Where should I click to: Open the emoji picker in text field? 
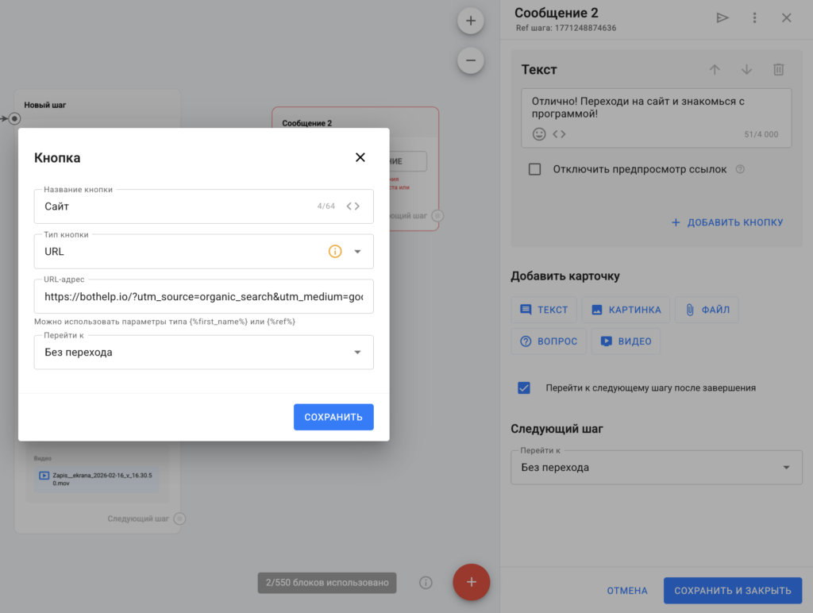(539, 134)
